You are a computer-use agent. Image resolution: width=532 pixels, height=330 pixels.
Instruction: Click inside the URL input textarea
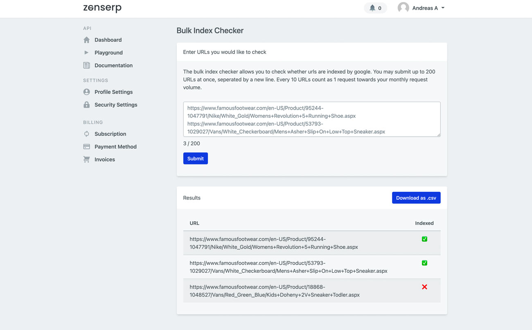point(311,119)
